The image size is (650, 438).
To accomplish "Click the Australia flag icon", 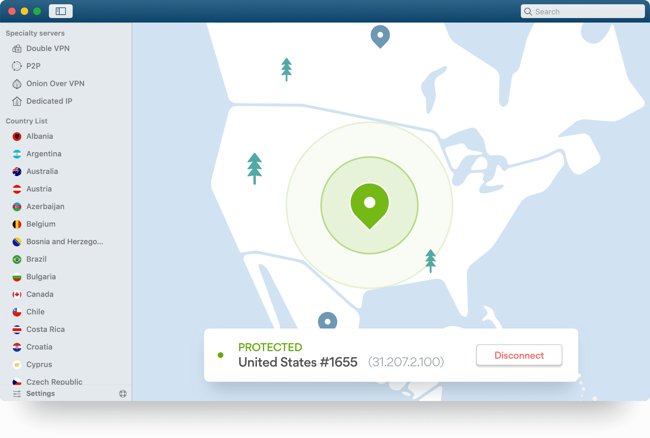I will (17, 171).
